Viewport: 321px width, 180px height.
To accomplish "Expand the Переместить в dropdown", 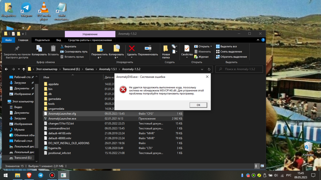I will [100, 58].
